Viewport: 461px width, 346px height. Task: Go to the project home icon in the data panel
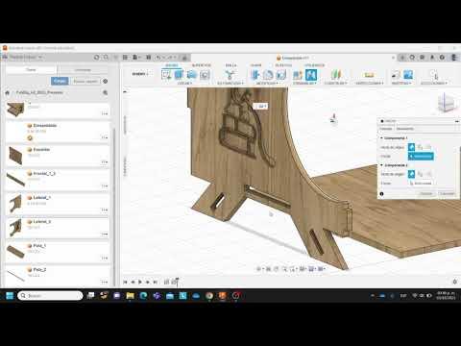[x=7, y=92]
